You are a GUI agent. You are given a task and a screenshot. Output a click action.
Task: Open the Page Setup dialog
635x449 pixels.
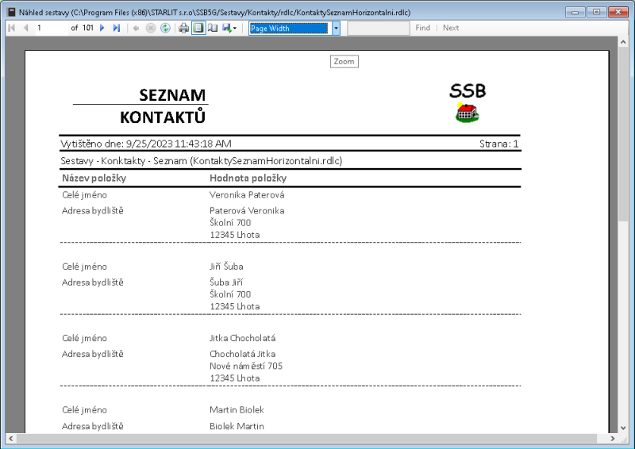point(213,28)
